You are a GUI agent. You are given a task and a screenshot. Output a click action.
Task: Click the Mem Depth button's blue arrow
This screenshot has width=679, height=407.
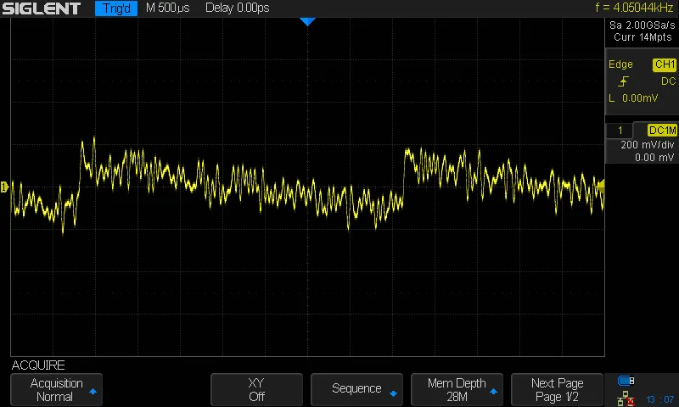point(493,392)
